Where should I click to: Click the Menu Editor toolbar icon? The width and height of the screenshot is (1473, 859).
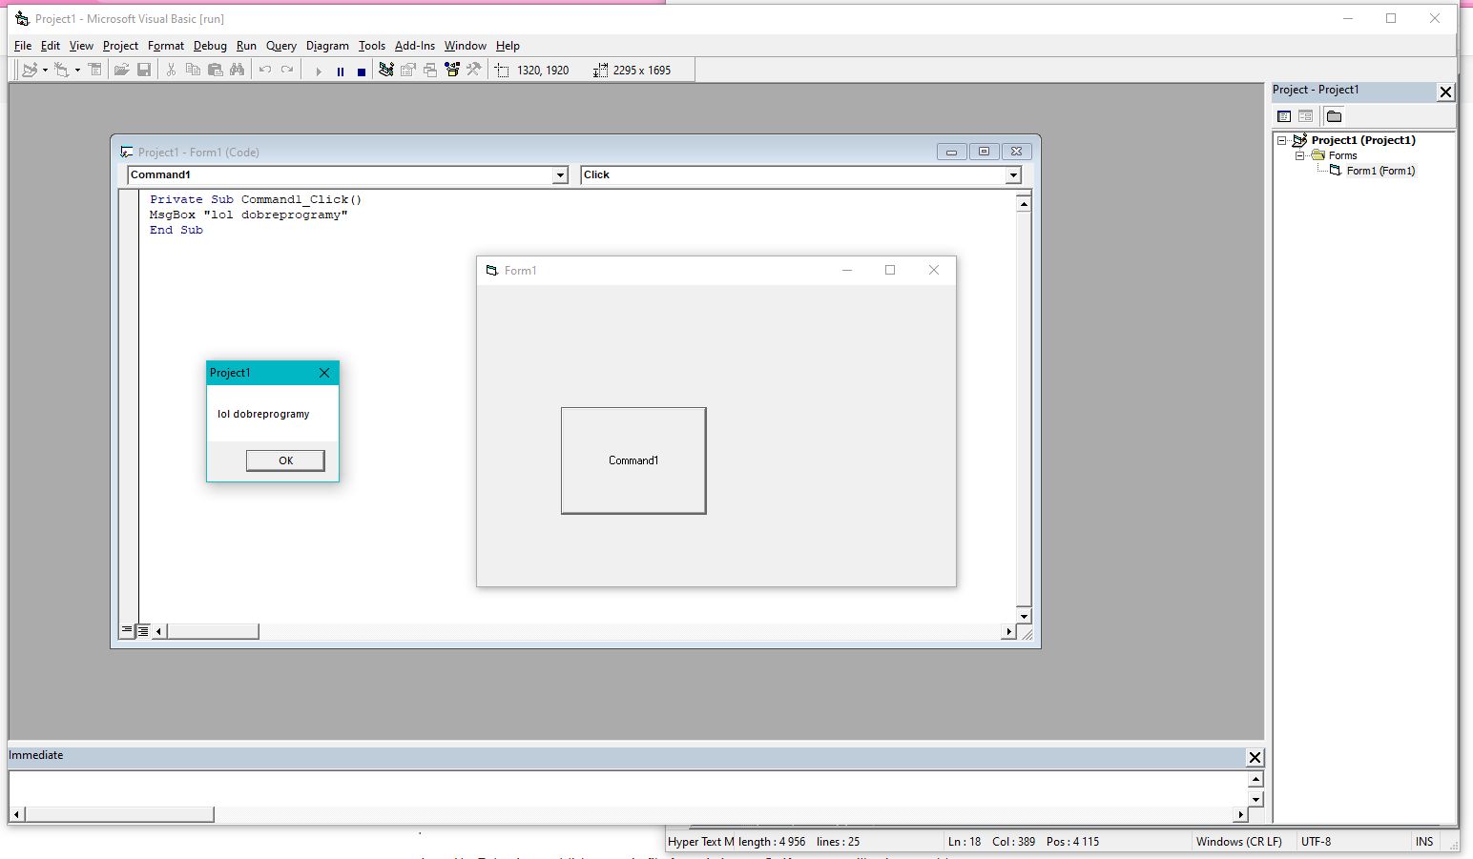tap(96, 69)
